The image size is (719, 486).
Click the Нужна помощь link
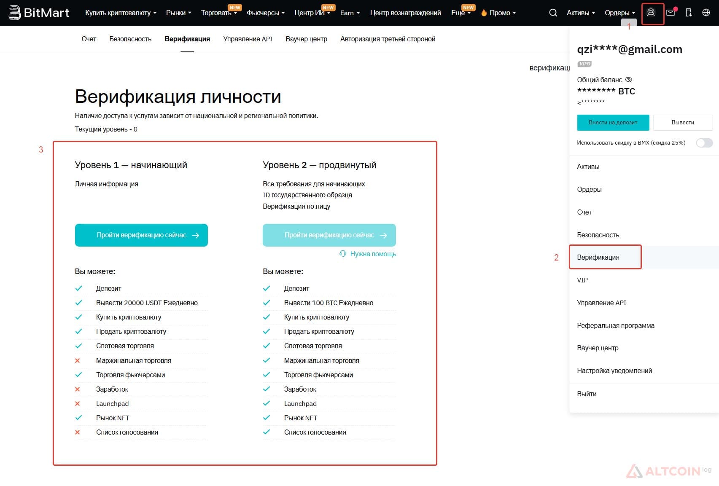coord(373,254)
